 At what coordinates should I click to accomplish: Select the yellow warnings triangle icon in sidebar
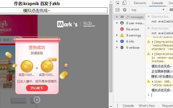click(122, 35)
